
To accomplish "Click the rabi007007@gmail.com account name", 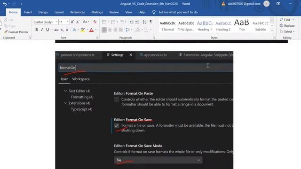I will tap(244, 4).
